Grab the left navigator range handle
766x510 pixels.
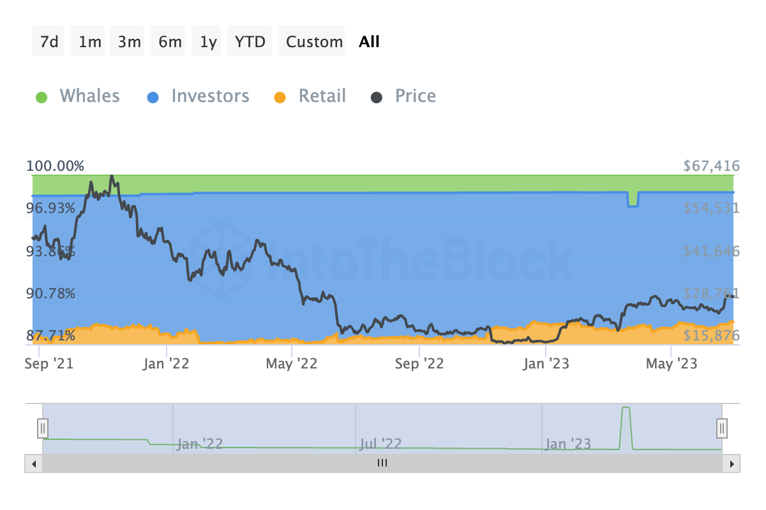click(x=42, y=427)
